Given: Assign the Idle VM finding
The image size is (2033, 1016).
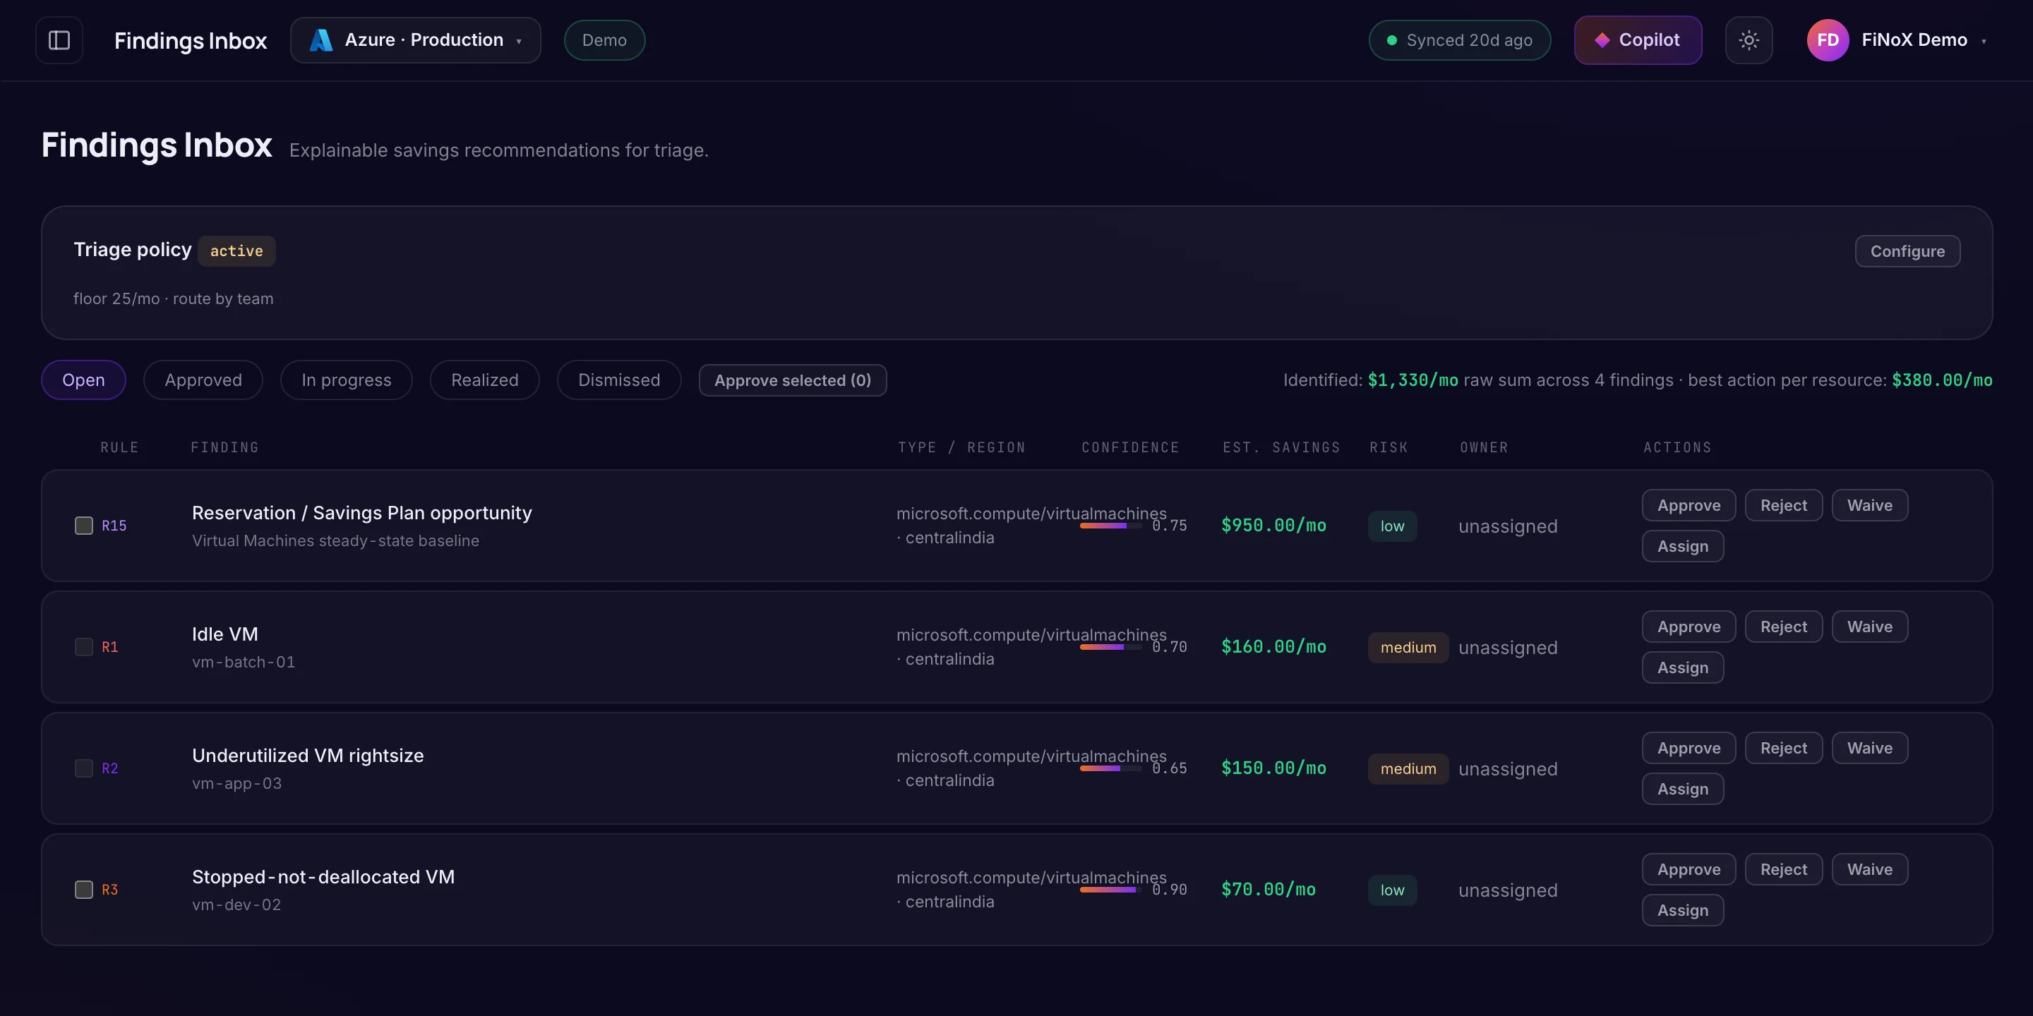Looking at the screenshot, I should [x=1683, y=668].
